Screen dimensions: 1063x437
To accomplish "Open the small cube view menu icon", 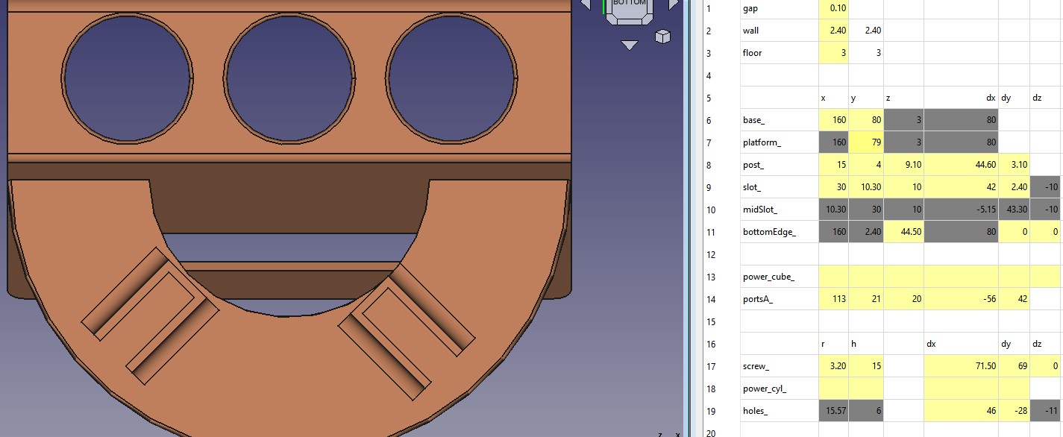I will (662, 36).
